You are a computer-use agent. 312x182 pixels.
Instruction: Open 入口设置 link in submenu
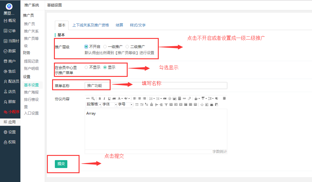(31, 113)
